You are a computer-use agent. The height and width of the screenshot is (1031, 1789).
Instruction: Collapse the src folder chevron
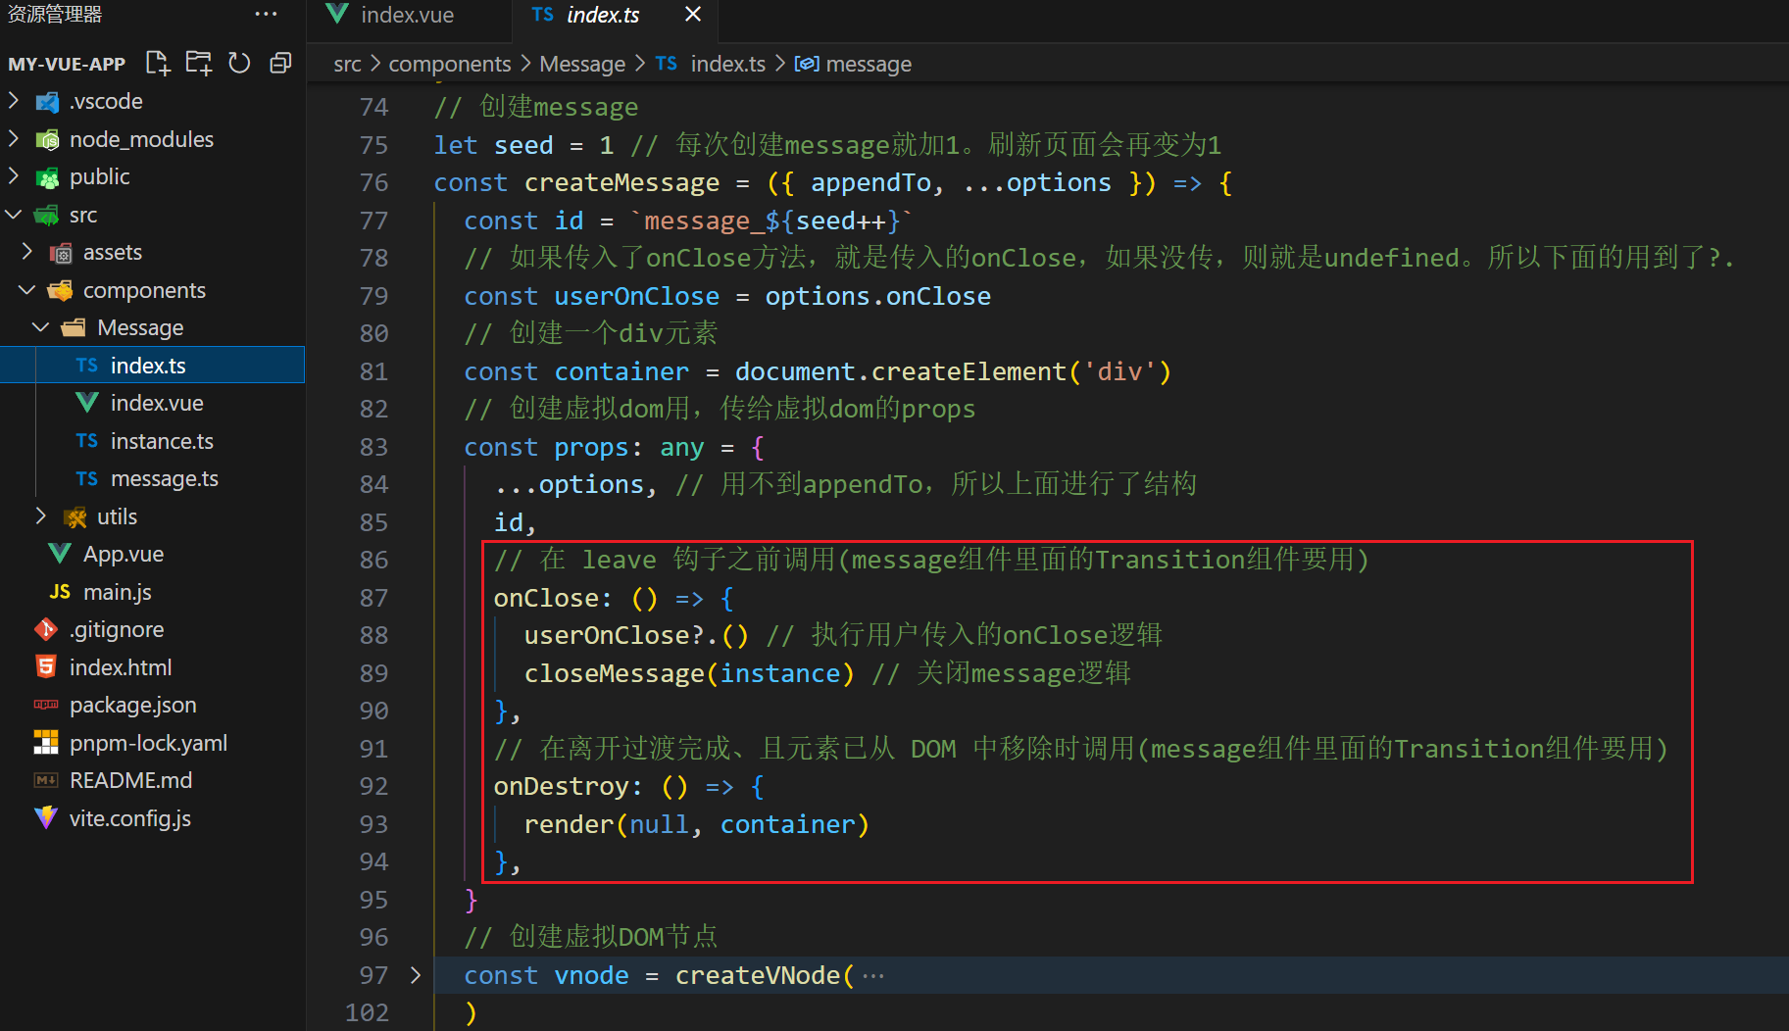[x=14, y=215]
